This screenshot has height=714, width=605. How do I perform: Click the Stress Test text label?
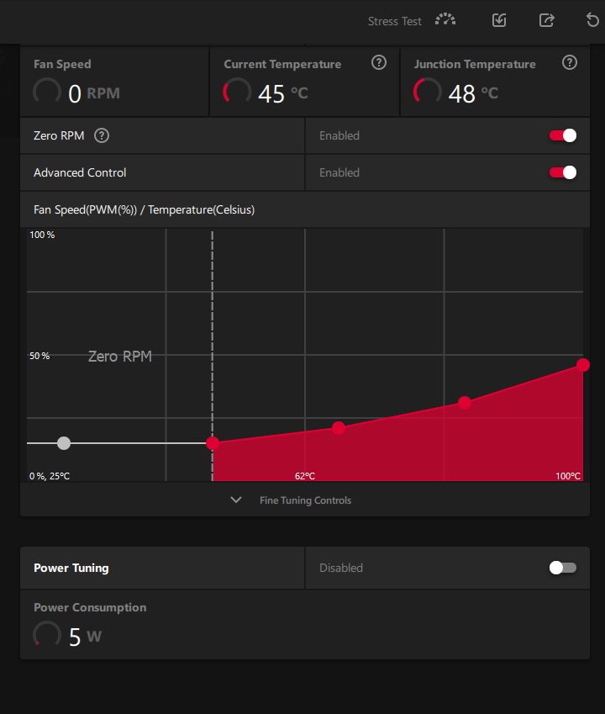[x=394, y=21]
